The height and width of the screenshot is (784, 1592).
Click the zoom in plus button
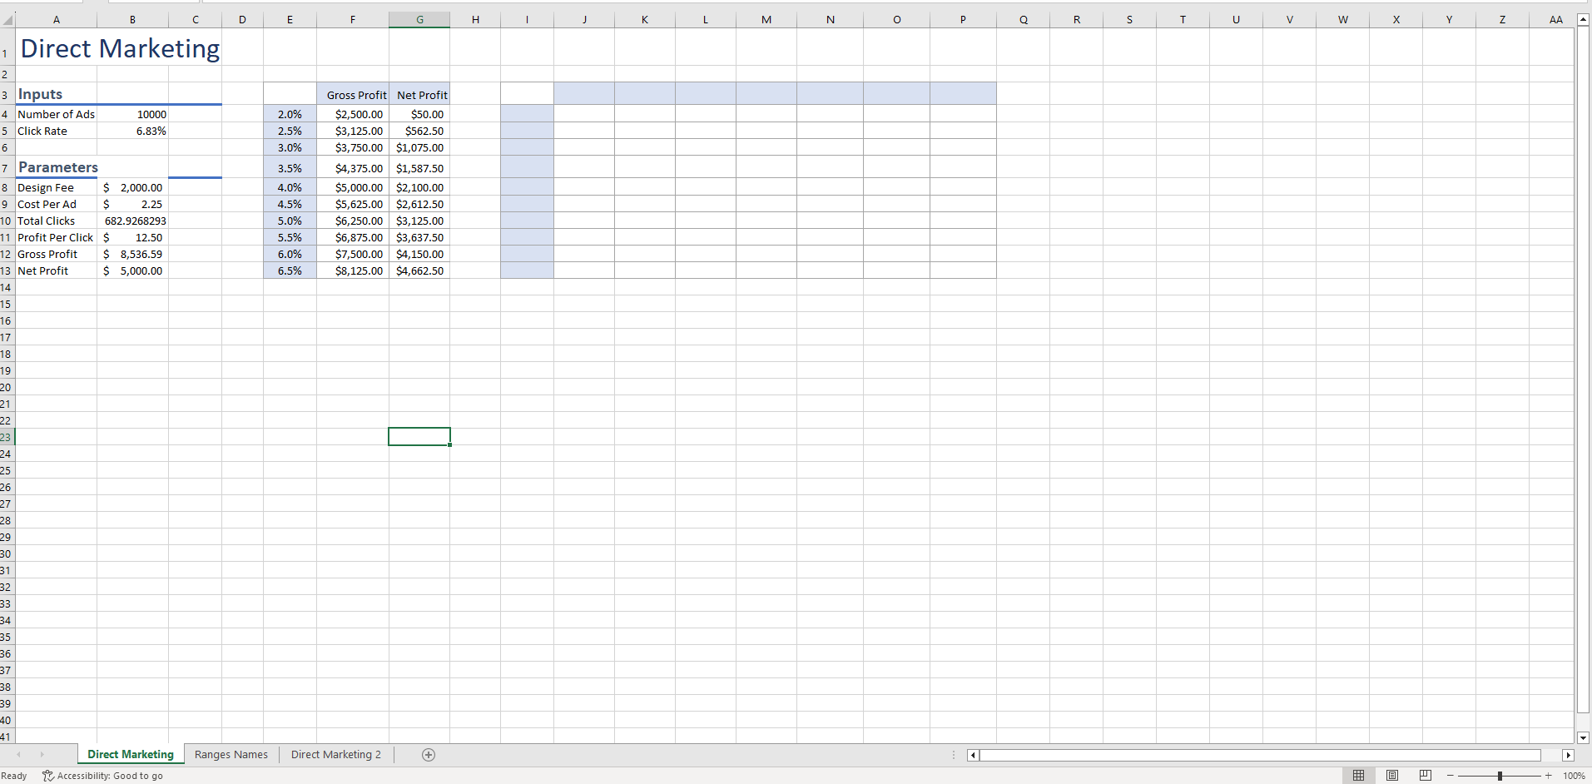click(1549, 776)
